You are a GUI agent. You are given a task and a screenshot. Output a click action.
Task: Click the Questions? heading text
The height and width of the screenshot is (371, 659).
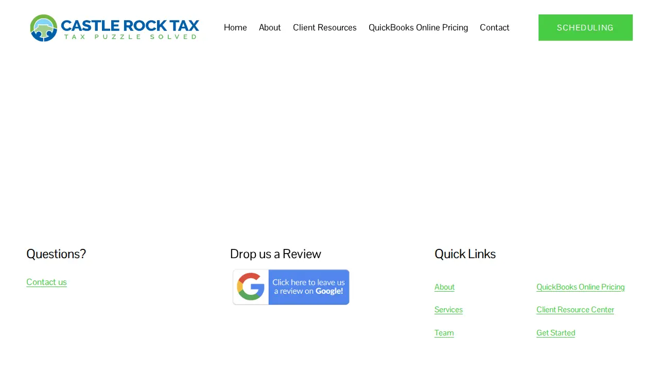point(56,254)
